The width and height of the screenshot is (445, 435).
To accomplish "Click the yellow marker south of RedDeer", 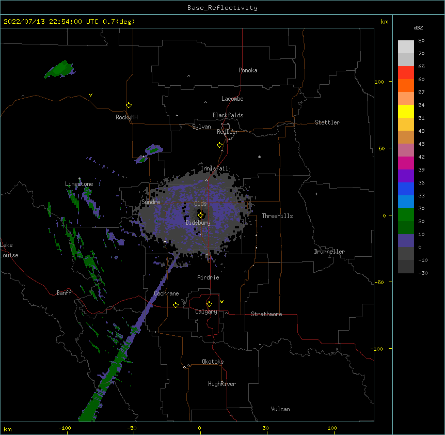I will 220,145.
